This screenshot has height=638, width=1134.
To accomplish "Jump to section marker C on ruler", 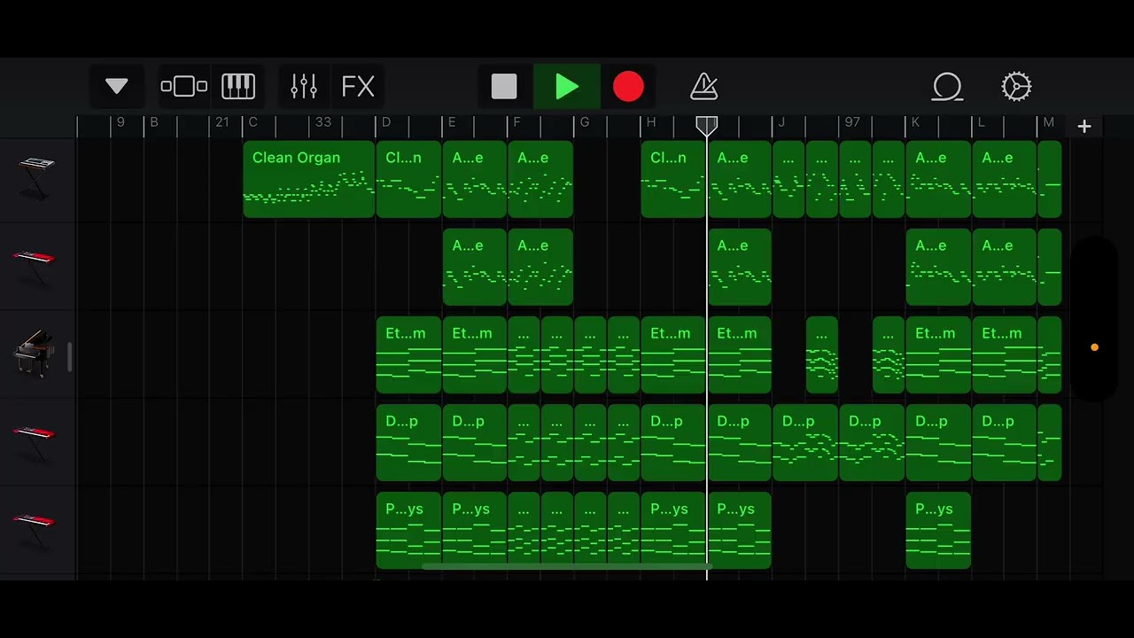I will pos(252,122).
